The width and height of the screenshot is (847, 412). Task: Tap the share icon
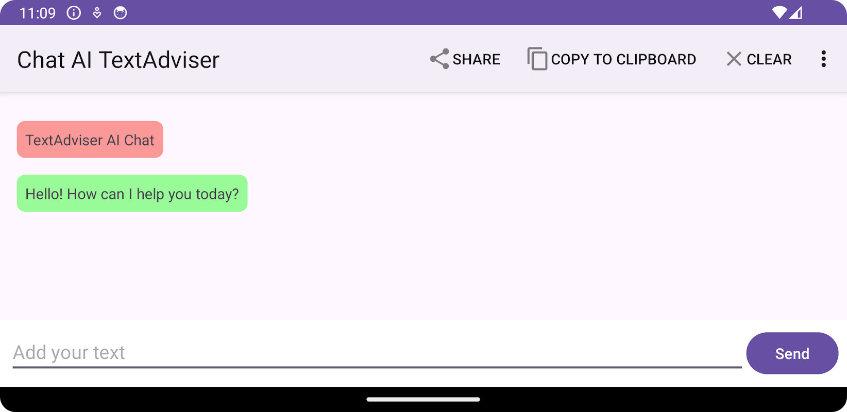(x=439, y=59)
